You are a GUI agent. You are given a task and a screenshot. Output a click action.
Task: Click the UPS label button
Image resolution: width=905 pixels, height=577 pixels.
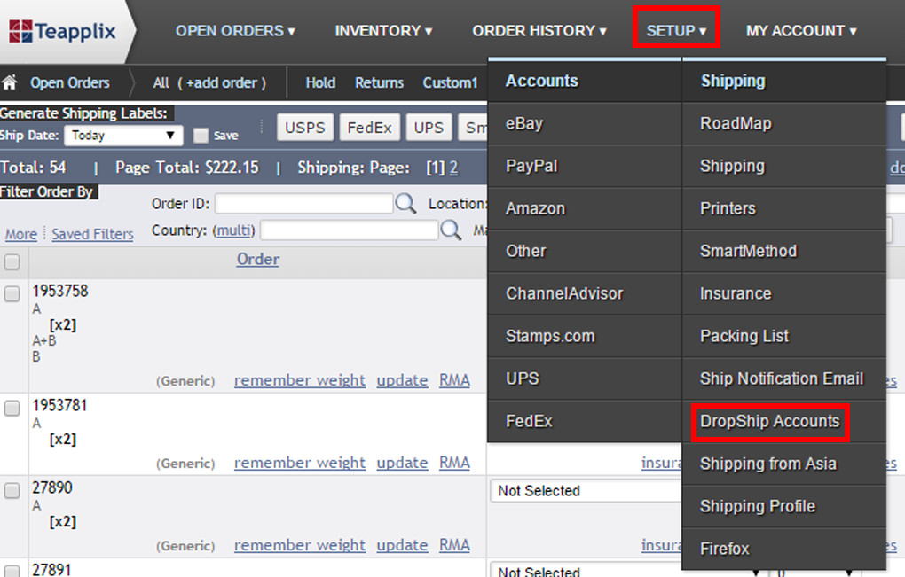pyautogui.click(x=429, y=128)
